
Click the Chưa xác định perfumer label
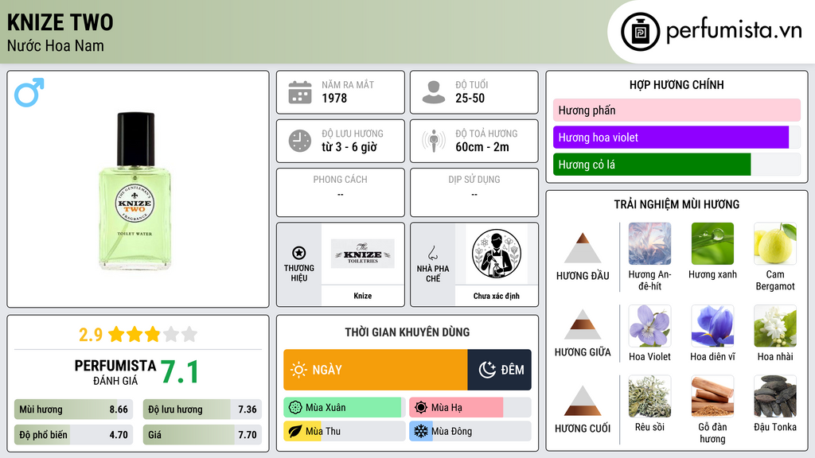[x=497, y=296]
